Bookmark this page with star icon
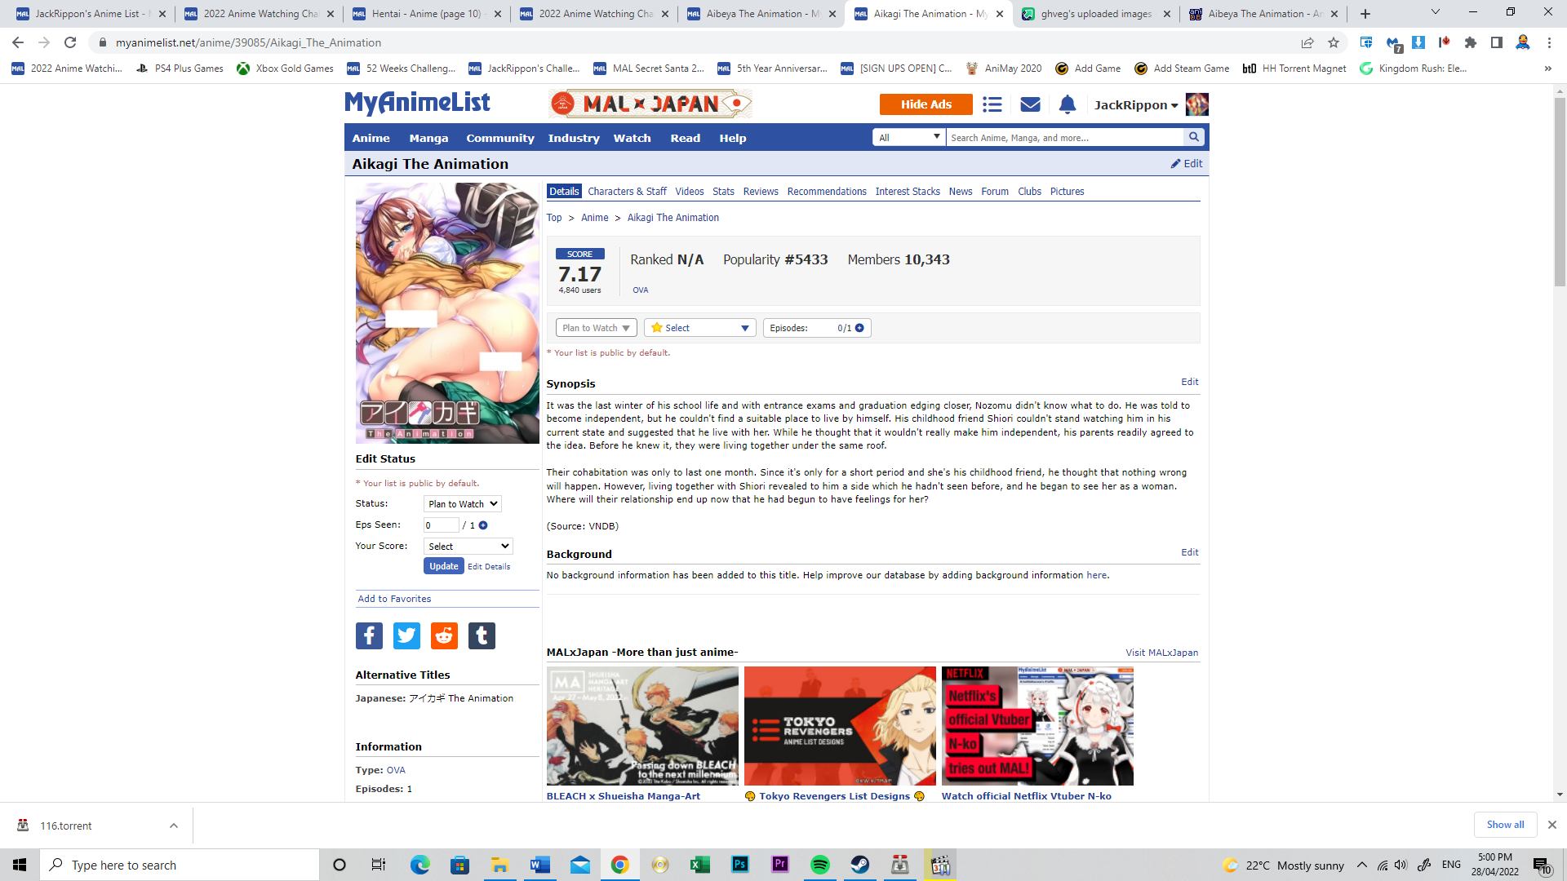The width and height of the screenshot is (1567, 881). pos(1334,42)
